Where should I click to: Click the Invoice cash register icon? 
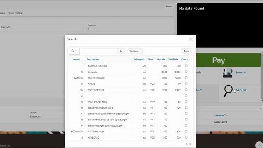[x=228, y=73]
